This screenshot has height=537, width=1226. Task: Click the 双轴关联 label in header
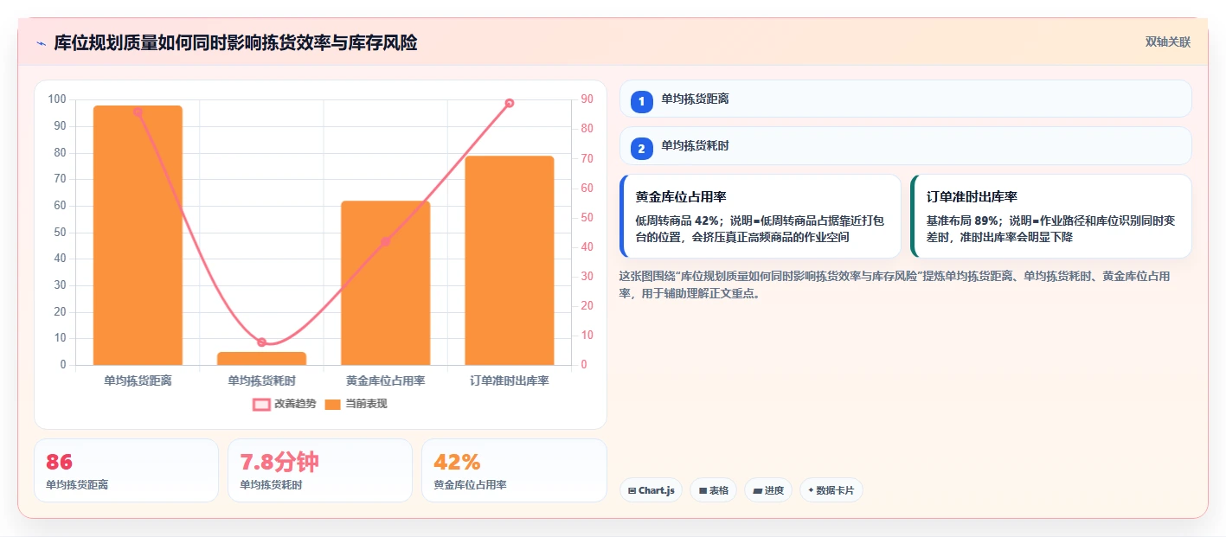point(1168,42)
